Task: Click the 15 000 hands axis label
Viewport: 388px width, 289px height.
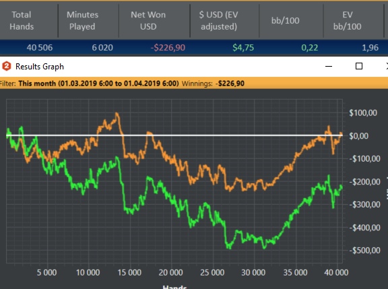Action: point(129,272)
